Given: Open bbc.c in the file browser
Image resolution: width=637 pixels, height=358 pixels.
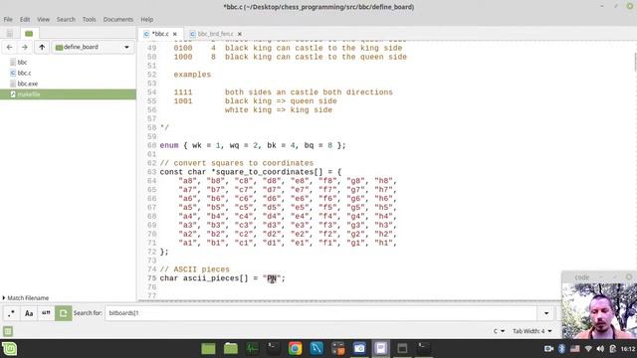Looking at the screenshot, I should pos(24,73).
